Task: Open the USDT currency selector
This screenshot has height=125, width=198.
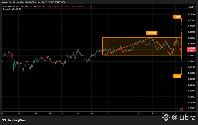Action: click(191, 7)
